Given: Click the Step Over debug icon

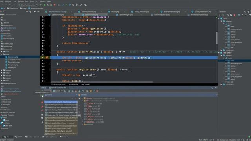Looking at the screenshot, I should pos(69,91).
